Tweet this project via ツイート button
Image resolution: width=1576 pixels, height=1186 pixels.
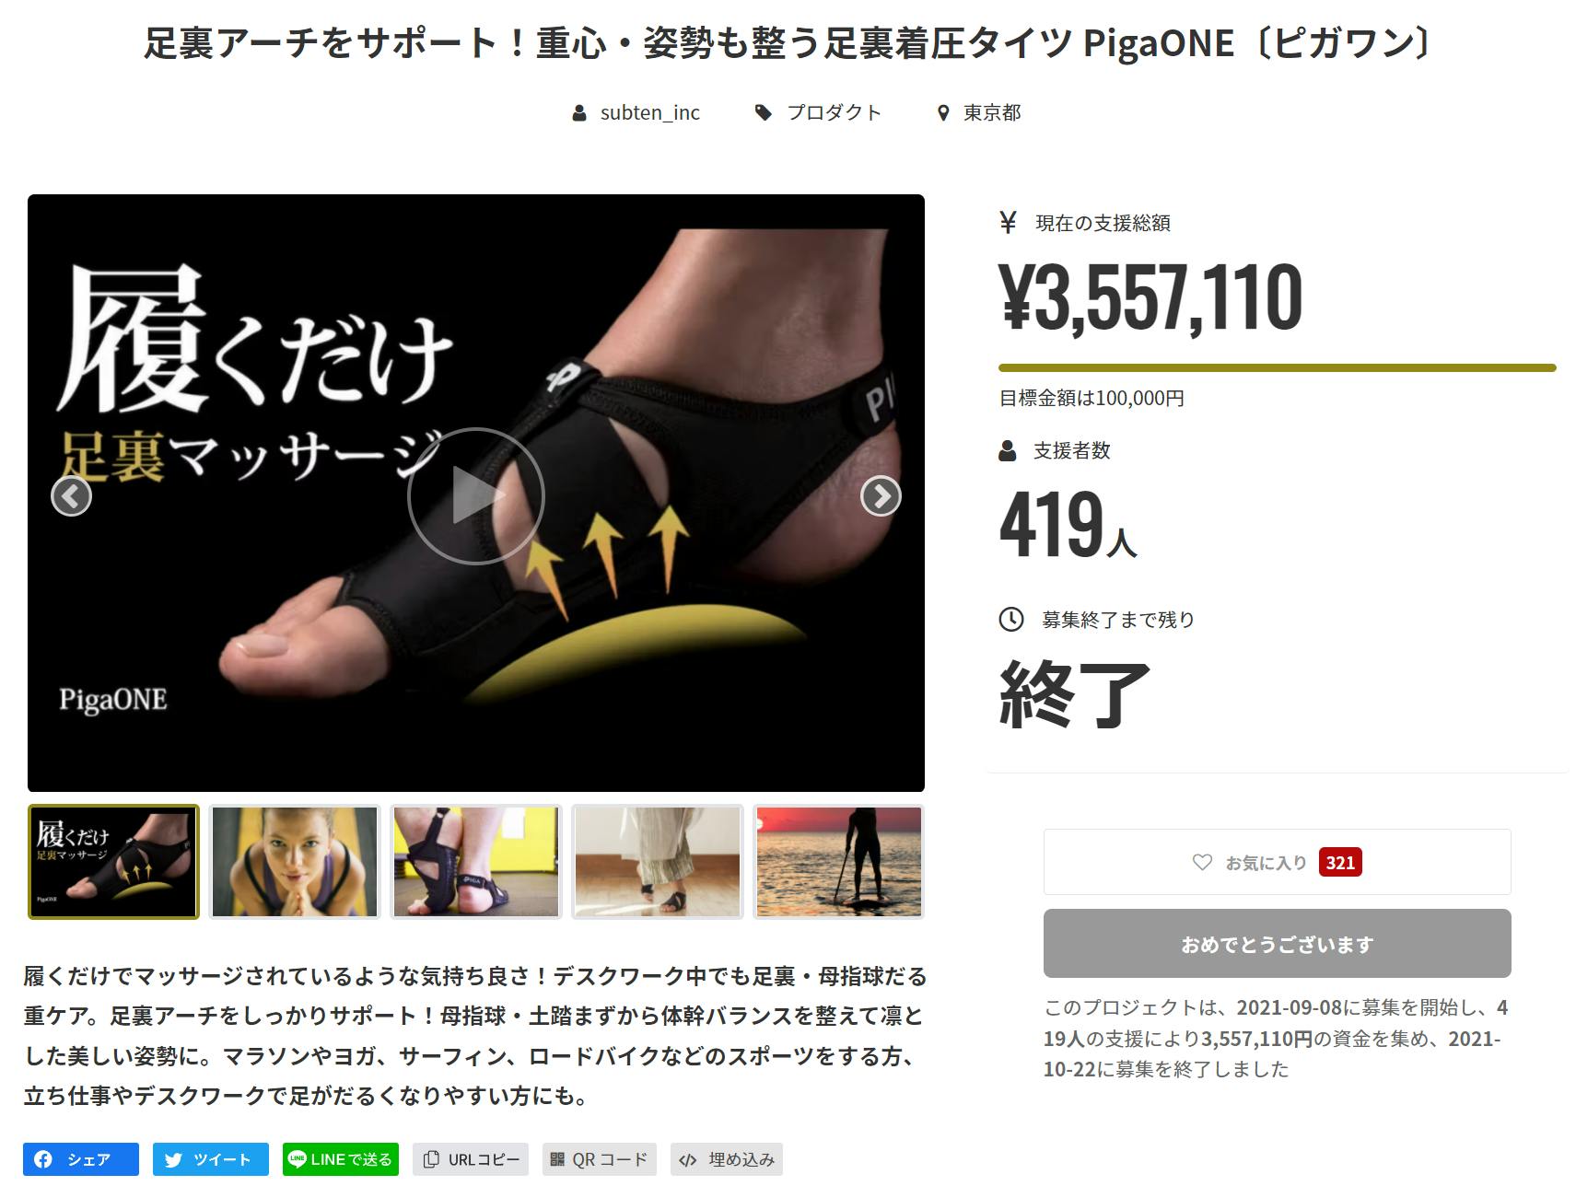pos(211,1159)
